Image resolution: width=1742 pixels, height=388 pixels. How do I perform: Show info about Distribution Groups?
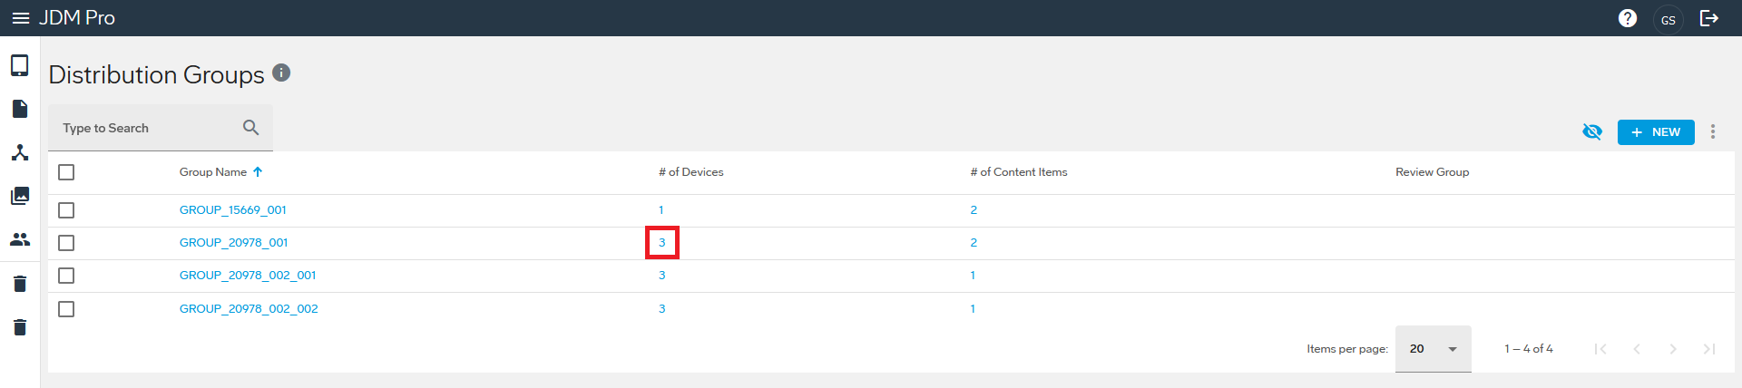[281, 73]
